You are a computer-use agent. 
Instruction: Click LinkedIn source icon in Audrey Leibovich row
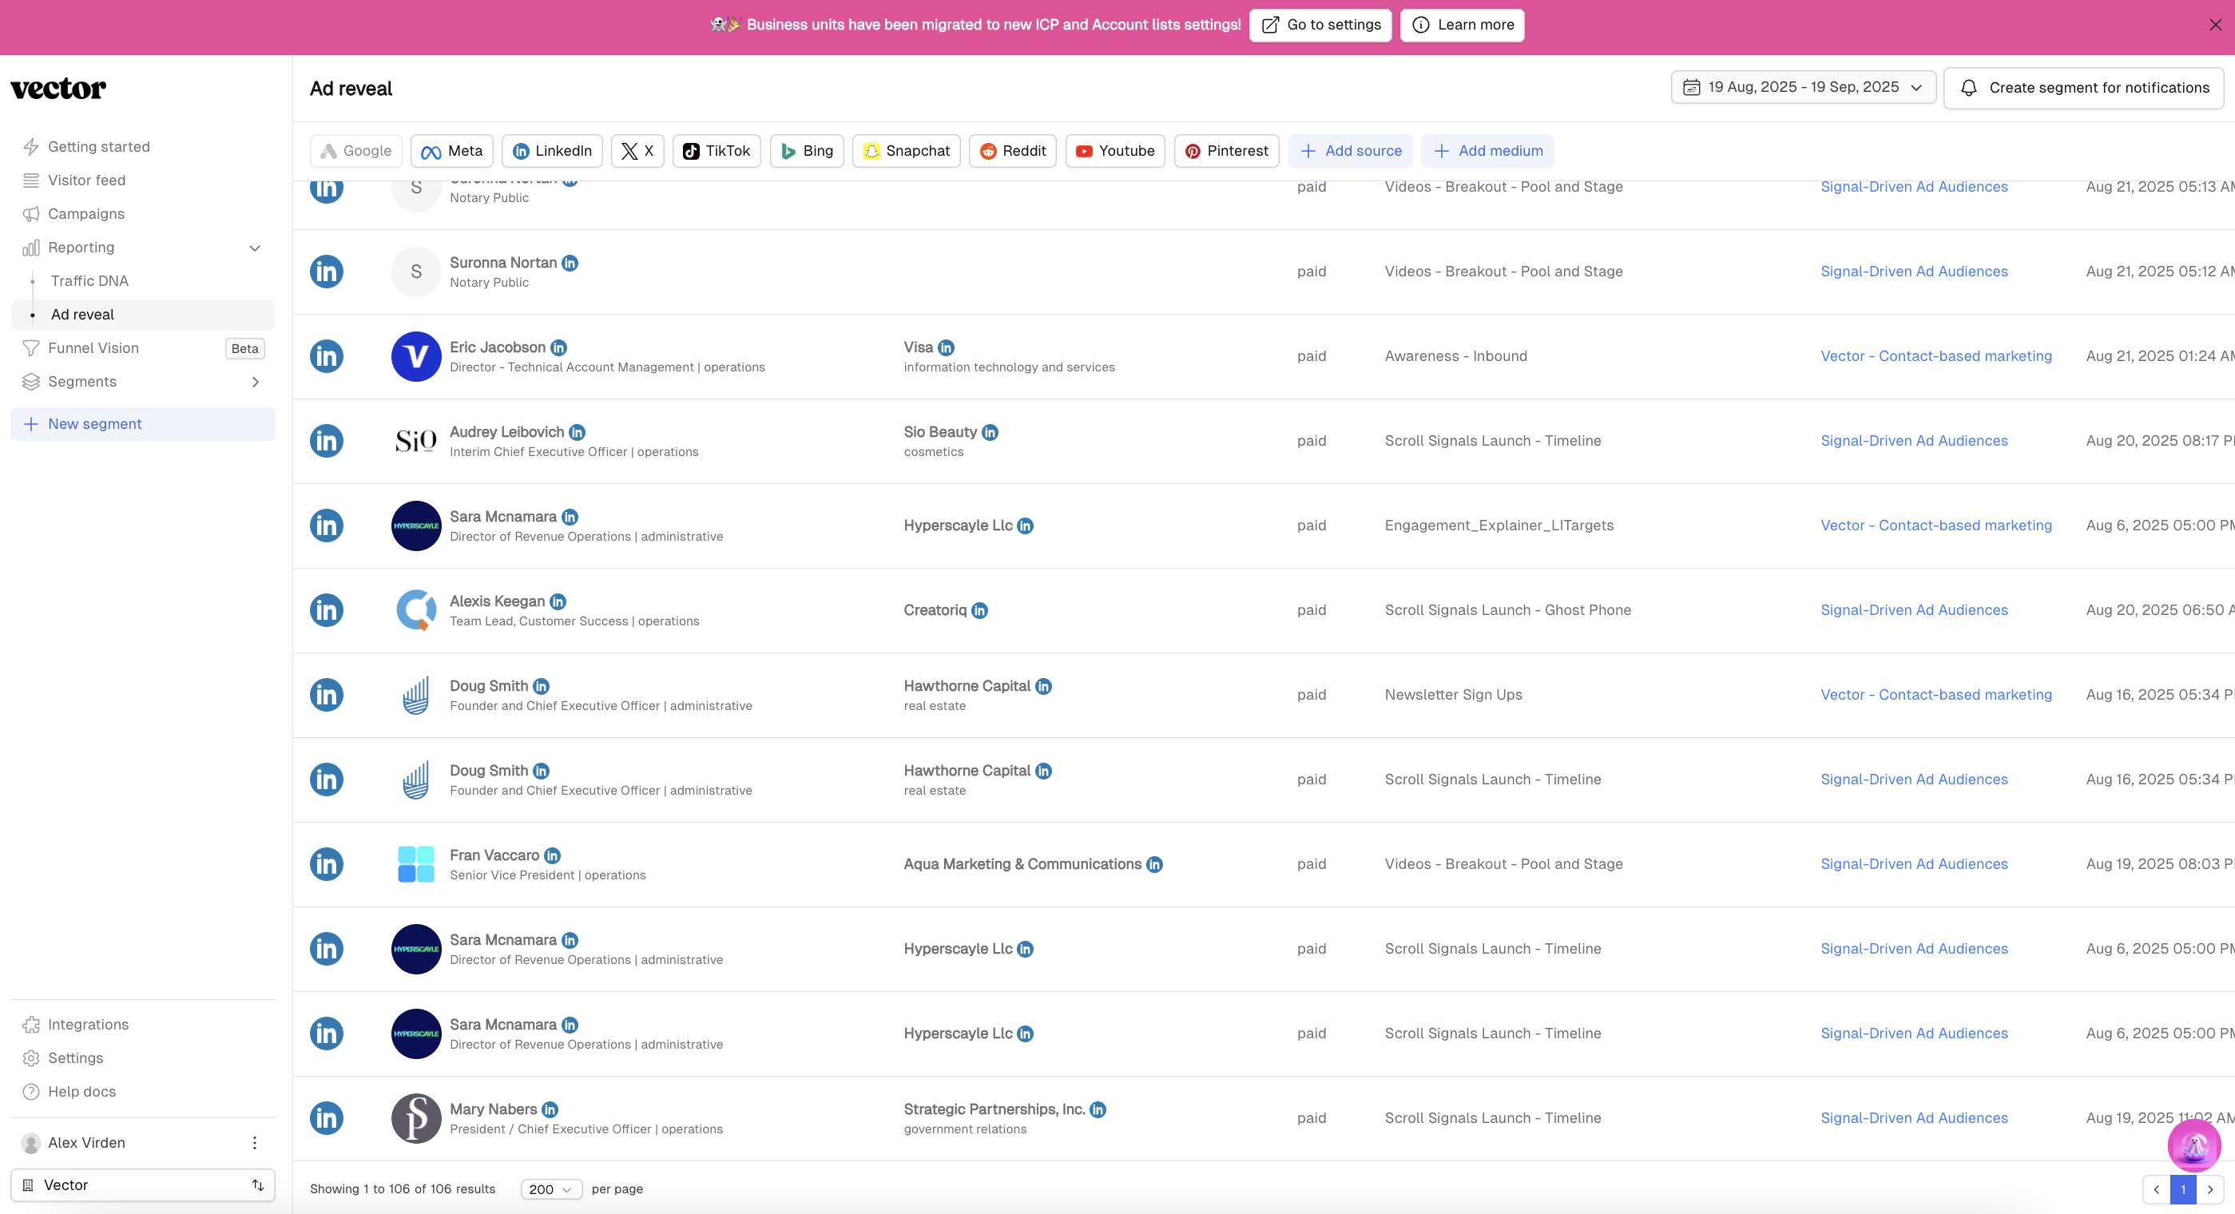(x=326, y=441)
